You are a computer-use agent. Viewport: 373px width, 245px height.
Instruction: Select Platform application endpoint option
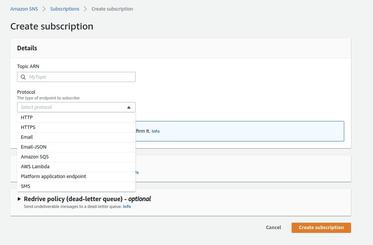click(x=76, y=177)
